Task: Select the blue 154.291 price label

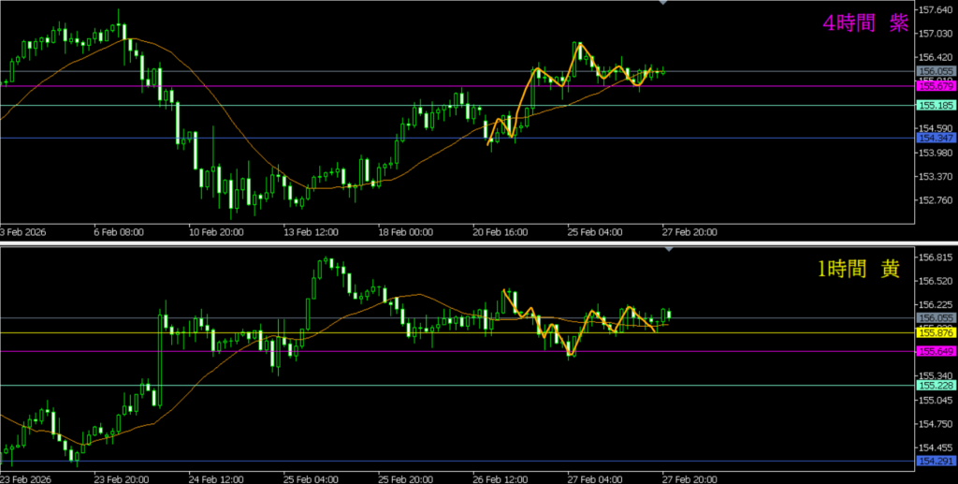Action: tap(936, 462)
